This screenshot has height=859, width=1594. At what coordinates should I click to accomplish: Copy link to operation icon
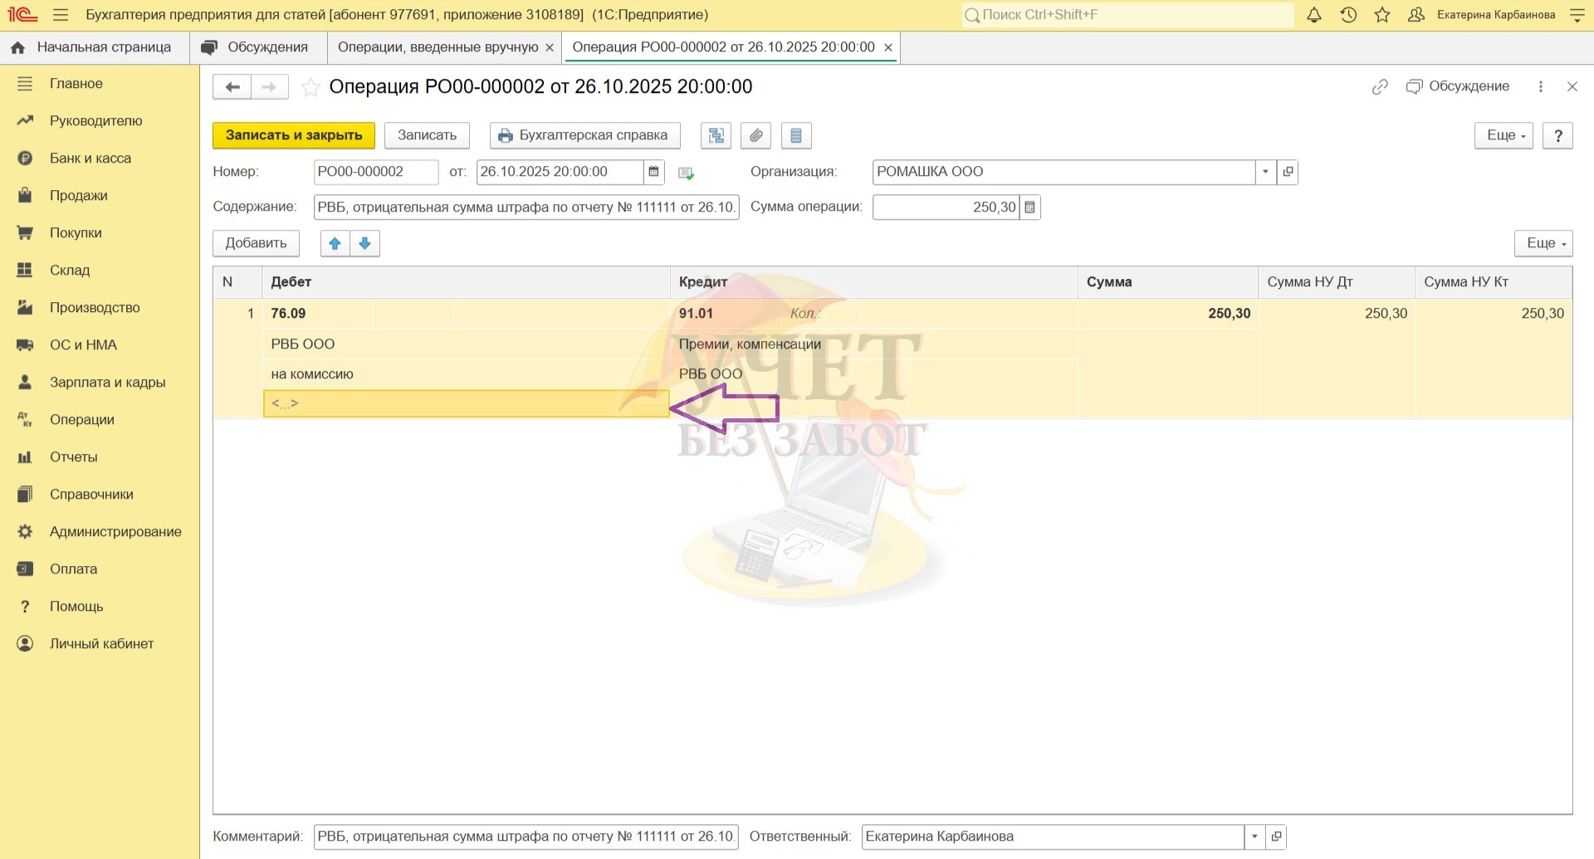click(x=1379, y=87)
